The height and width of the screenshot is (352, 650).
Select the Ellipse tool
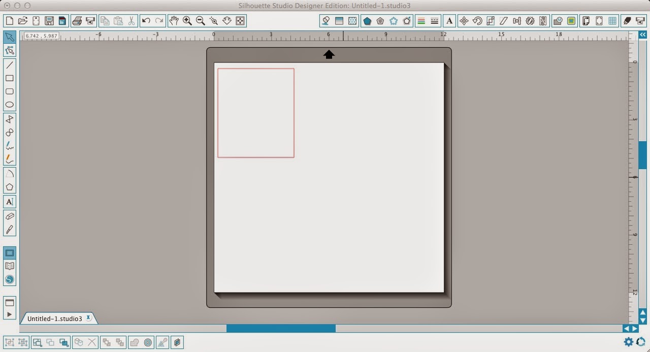[x=9, y=104]
